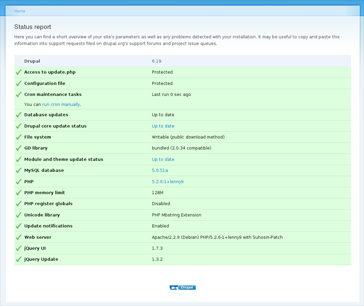Click the File system row label
364x306 pixels.
tap(38, 137)
